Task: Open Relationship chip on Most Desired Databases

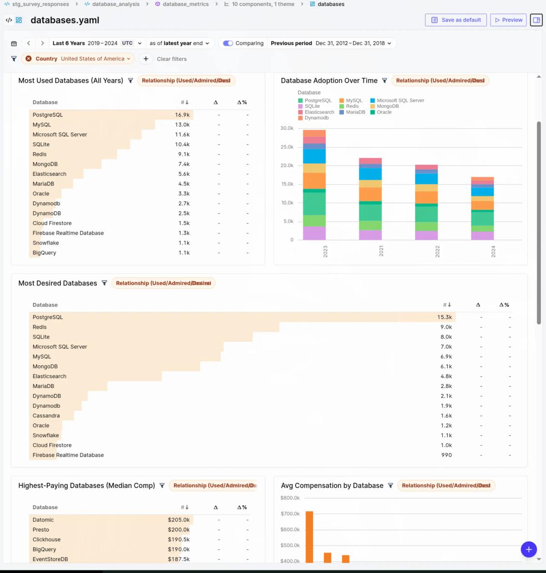Action: pyautogui.click(x=163, y=283)
